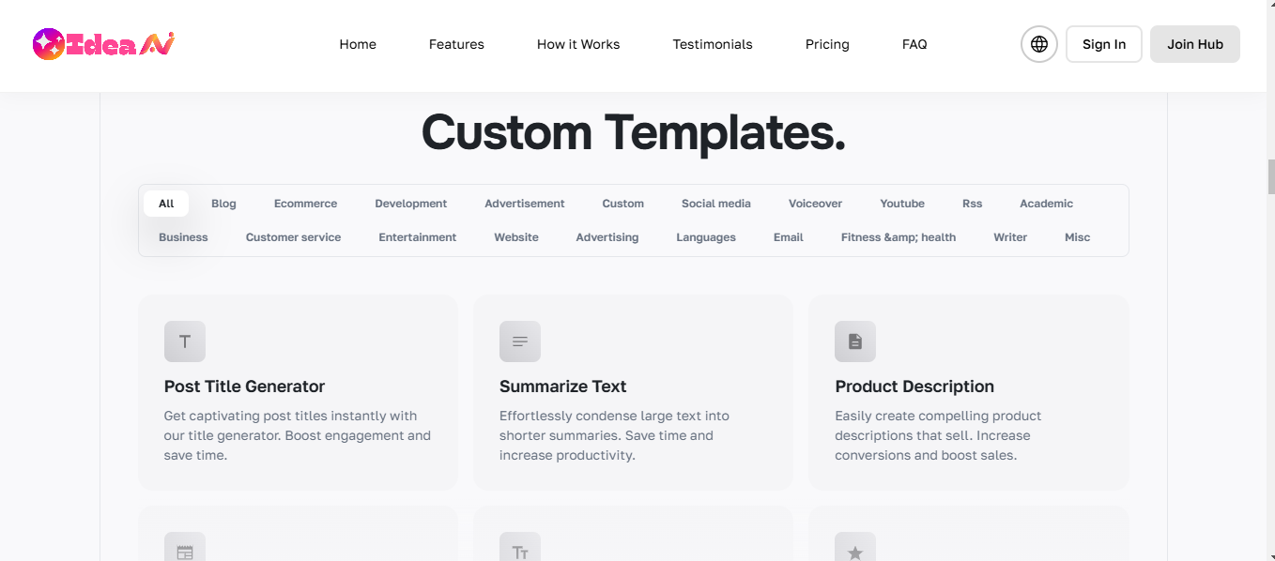1275x561 pixels.
Task: Click the Idea AI logo
Action: point(103,44)
